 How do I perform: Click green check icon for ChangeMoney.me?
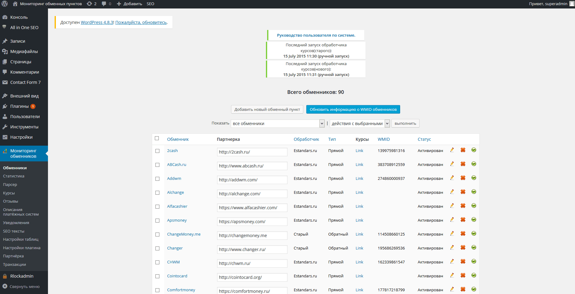(474, 233)
